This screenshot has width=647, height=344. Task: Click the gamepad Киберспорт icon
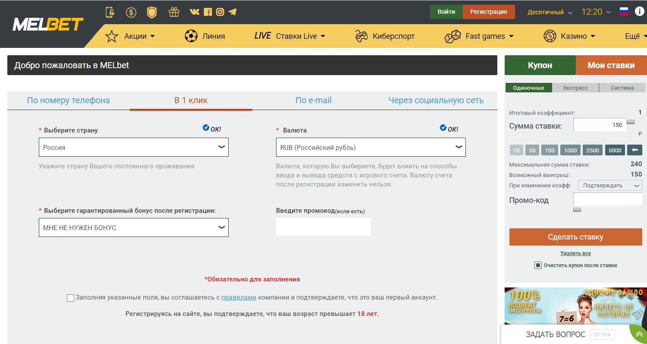click(x=361, y=36)
